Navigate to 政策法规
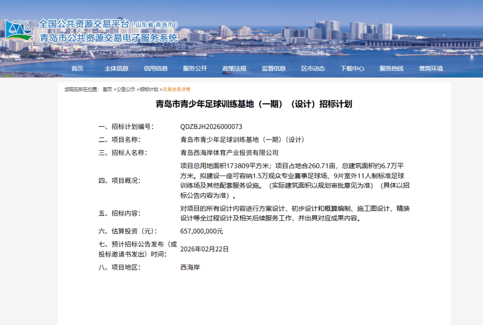The width and height of the screenshot is (483, 325). (234, 68)
